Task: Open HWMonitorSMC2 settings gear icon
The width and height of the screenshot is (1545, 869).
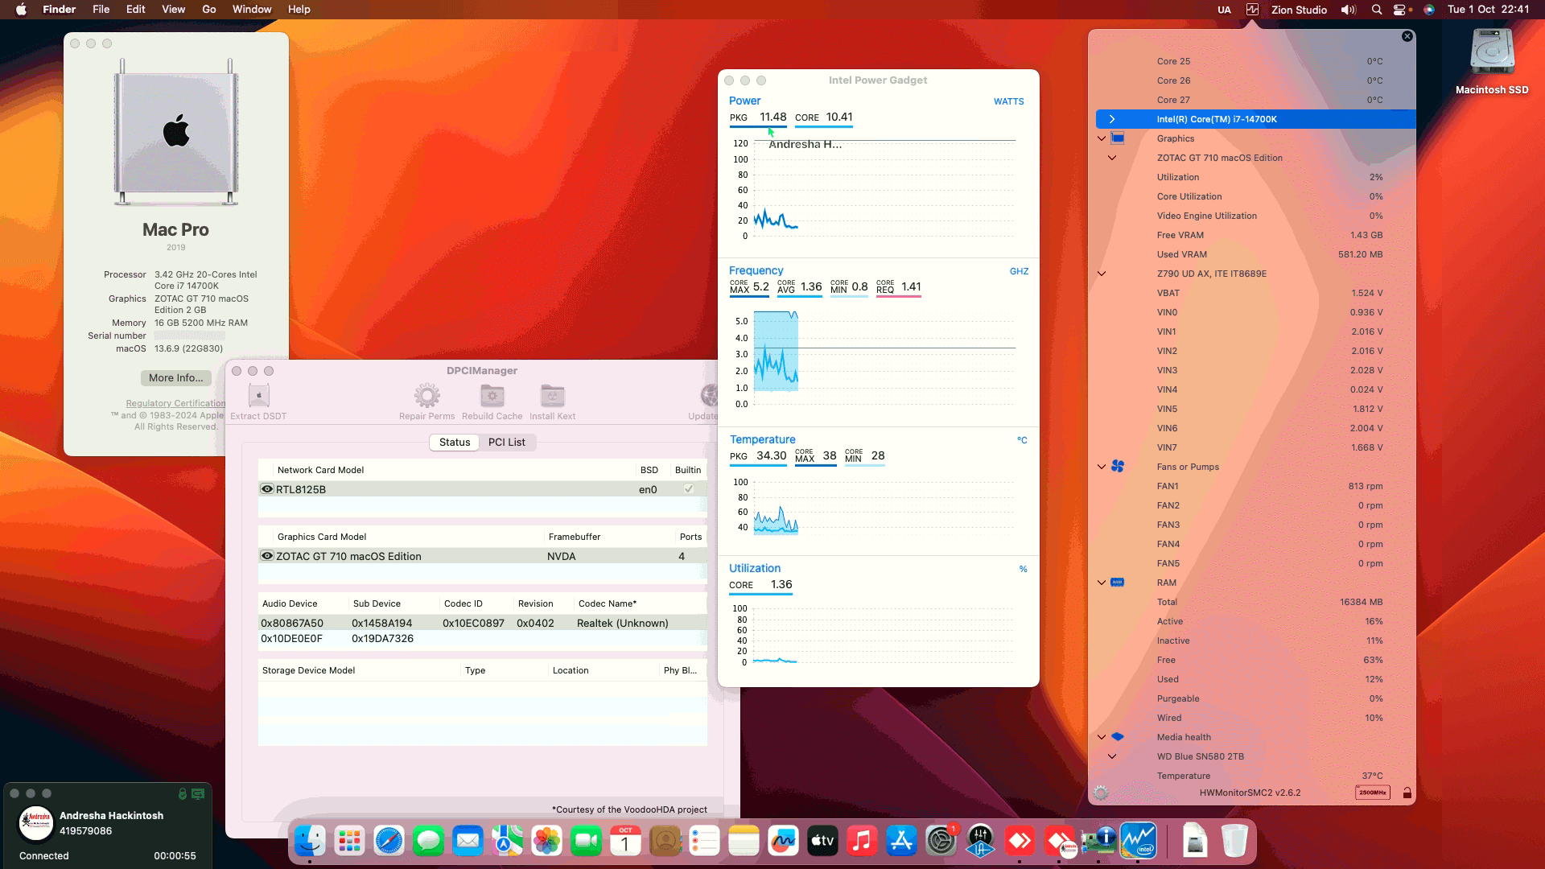Action: [x=1101, y=793]
